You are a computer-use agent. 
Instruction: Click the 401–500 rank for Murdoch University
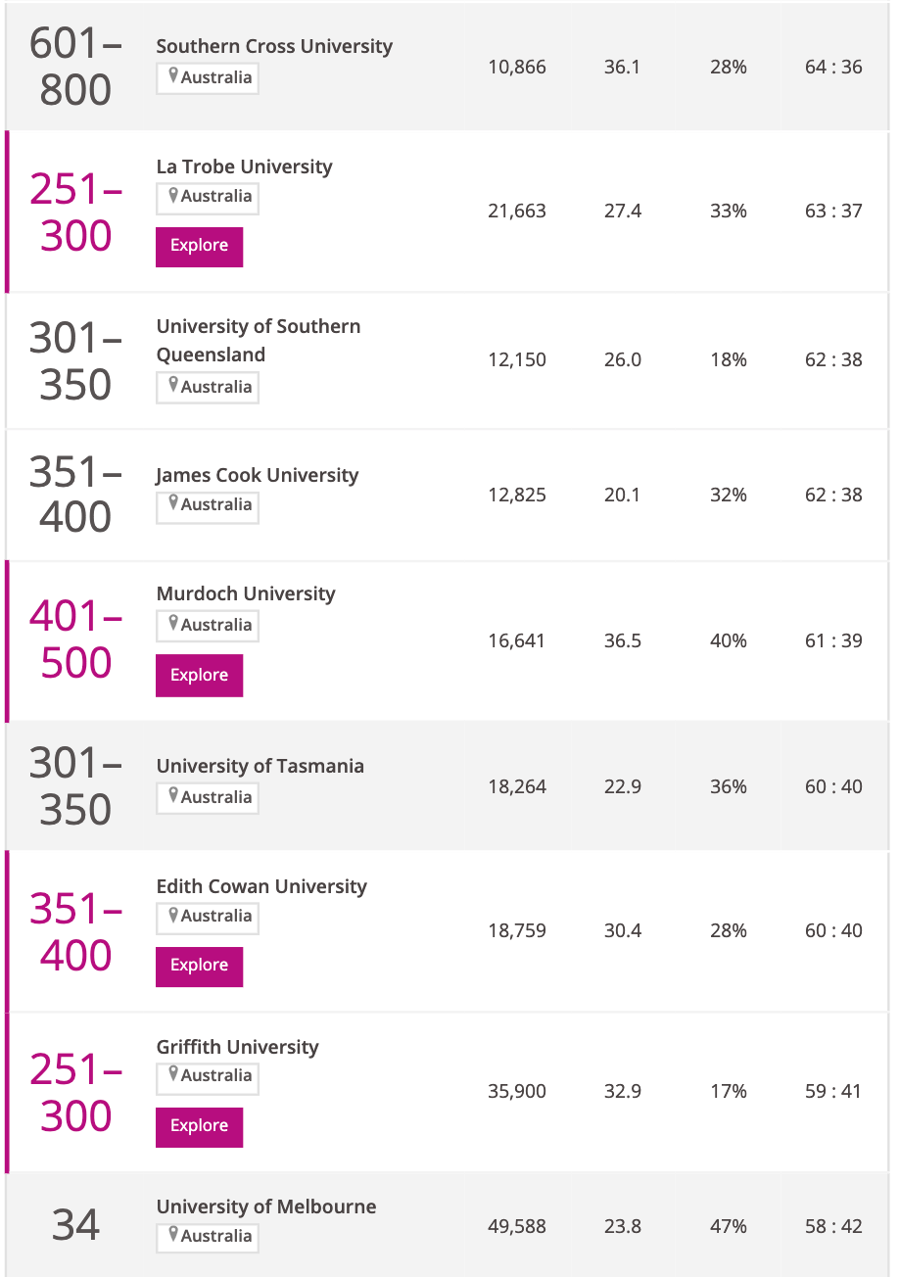(76, 639)
